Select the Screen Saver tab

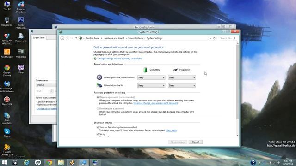coord(39,38)
